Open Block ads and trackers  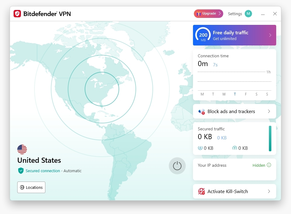click(x=234, y=111)
